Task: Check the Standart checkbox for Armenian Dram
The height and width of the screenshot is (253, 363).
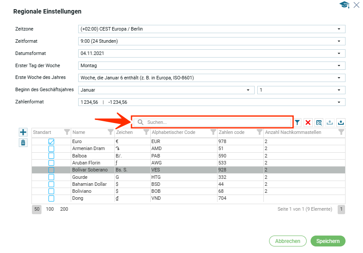Action: (x=51, y=149)
